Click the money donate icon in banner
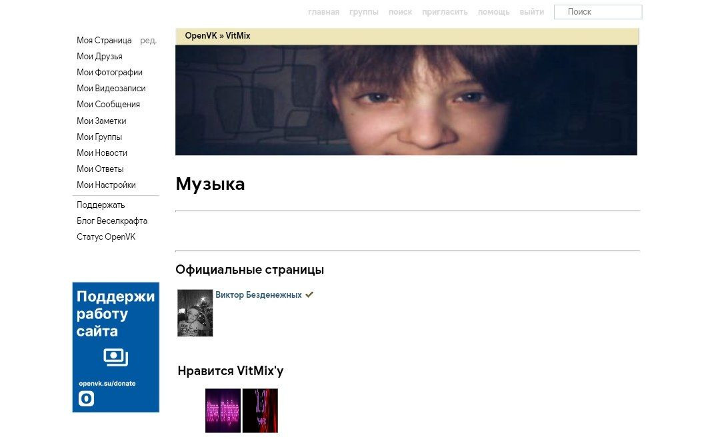The image size is (720, 439). (116, 357)
